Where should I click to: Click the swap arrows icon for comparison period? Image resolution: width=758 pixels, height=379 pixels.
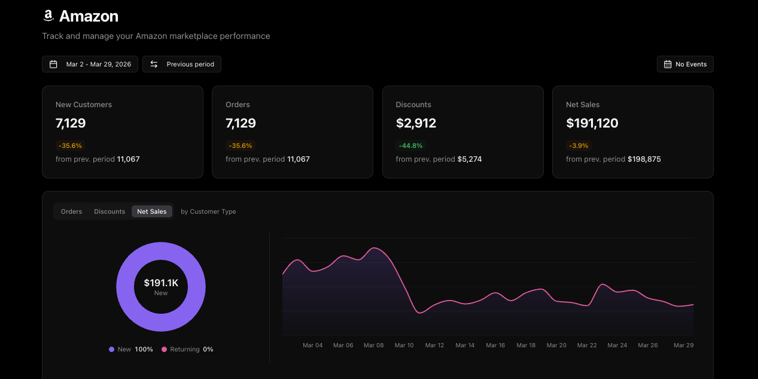154,64
